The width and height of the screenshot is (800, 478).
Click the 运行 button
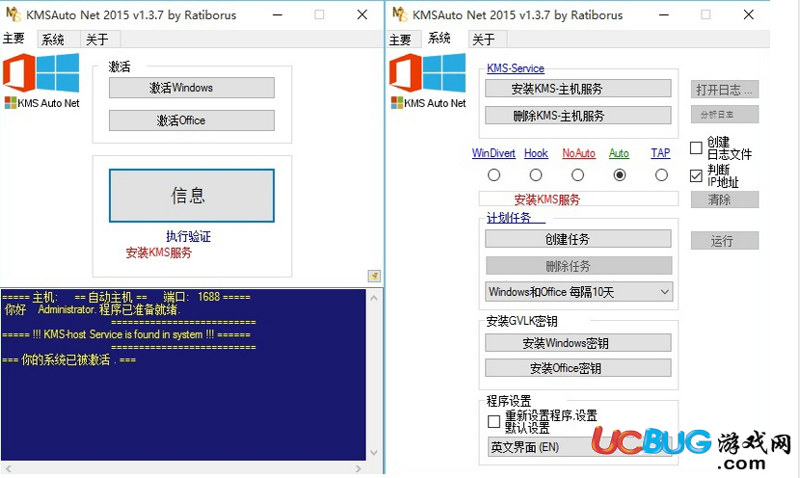[x=725, y=241]
